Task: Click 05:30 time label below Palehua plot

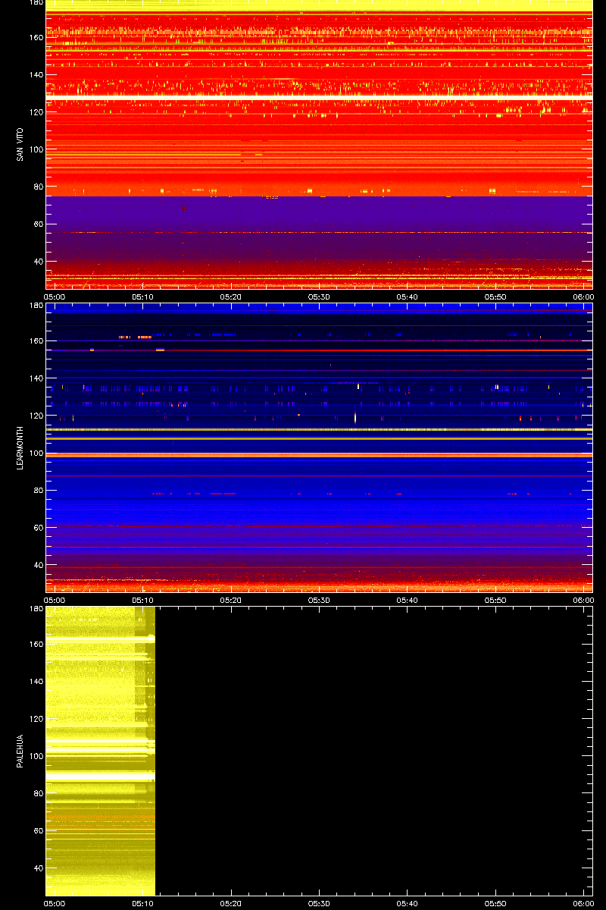Action: [320, 903]
